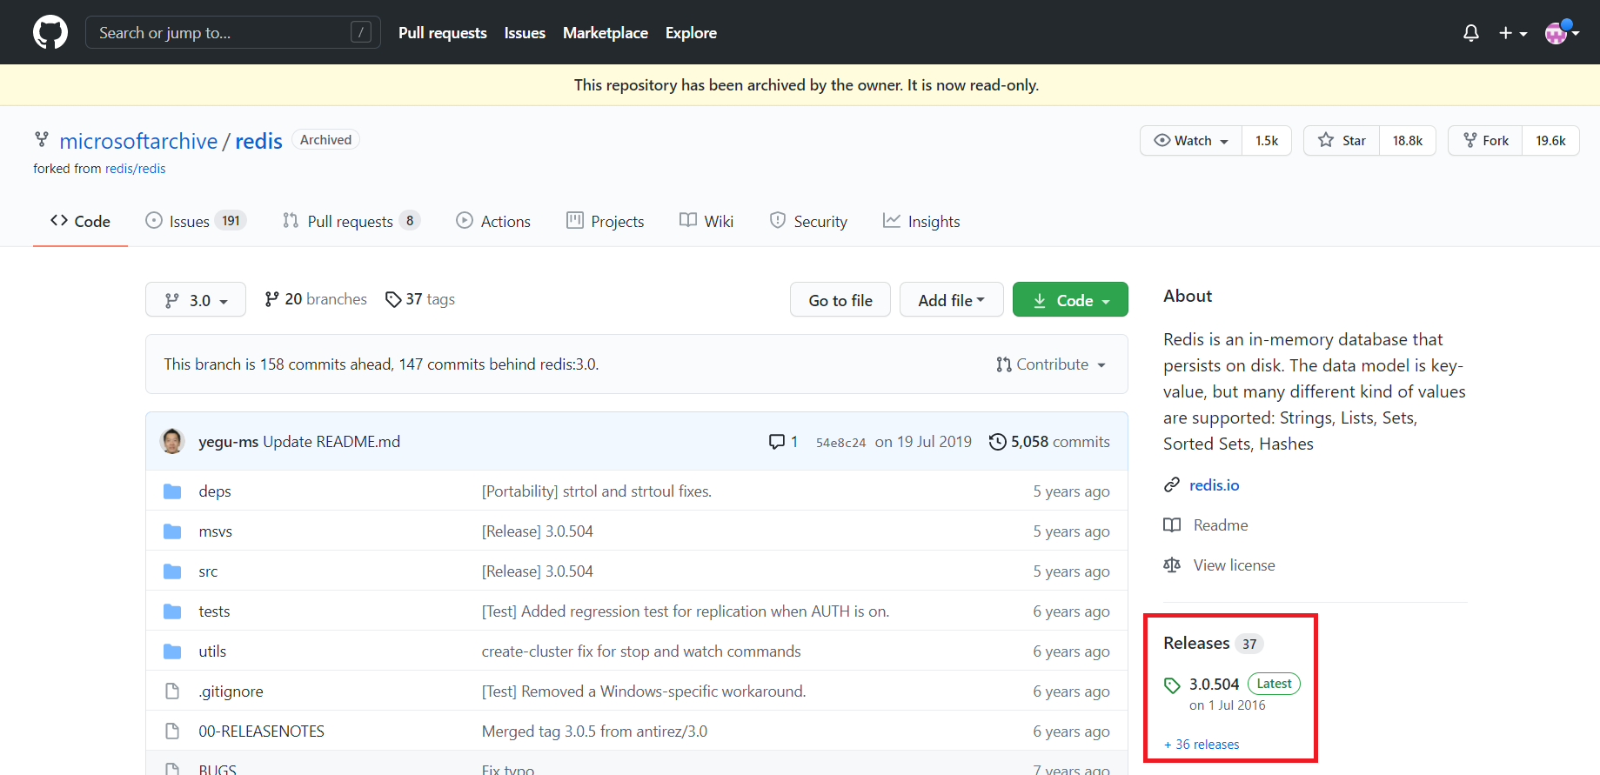
Task: Expand the Contribute dropdown
Action: (1051, 364)
